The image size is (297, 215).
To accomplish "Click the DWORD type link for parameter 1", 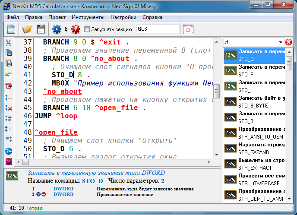I will pos(63,189).
